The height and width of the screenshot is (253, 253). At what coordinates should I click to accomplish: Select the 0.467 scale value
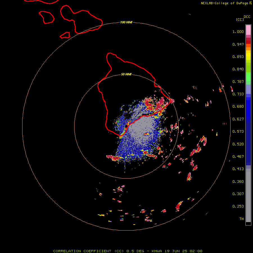[x=238, y=157]
